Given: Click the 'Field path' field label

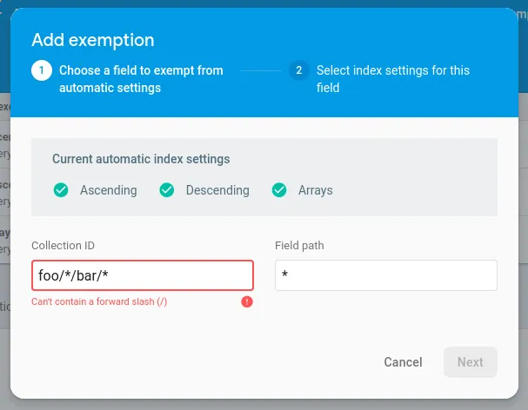Looking at the screenshot, I should tap(299, 246).
